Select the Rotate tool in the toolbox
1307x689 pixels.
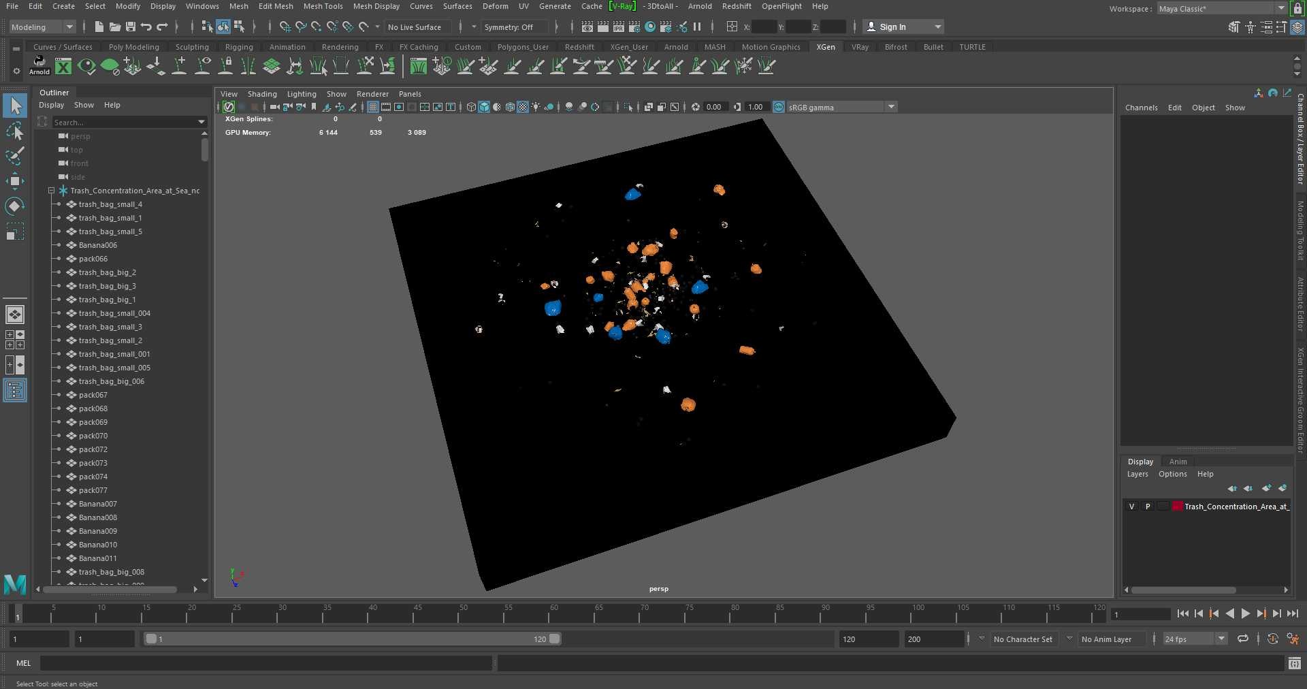click(15, 206)
